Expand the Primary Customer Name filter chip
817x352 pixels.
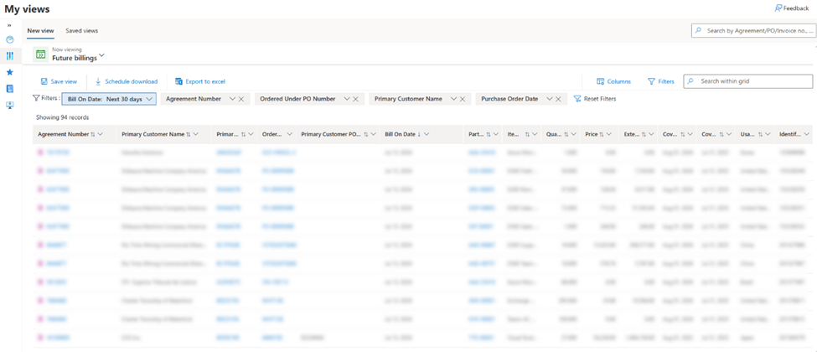pyautogui.click(x=454, y=99)
